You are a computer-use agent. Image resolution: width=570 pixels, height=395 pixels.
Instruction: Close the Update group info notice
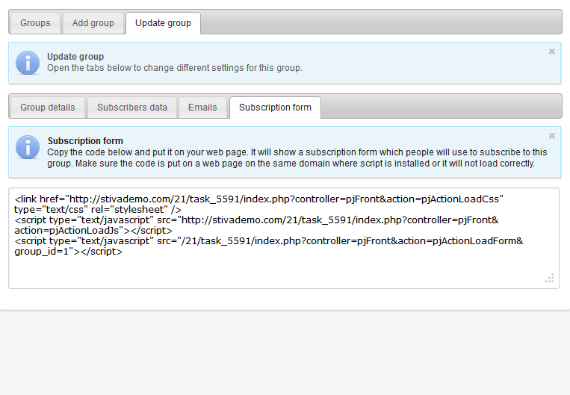552,52
